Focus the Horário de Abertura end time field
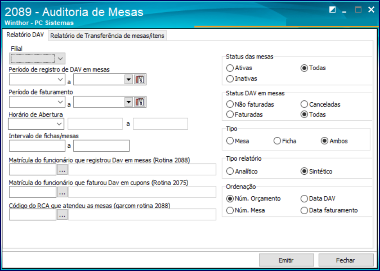Viewport: 380px width, 271px height. click(x=160, y=124)
